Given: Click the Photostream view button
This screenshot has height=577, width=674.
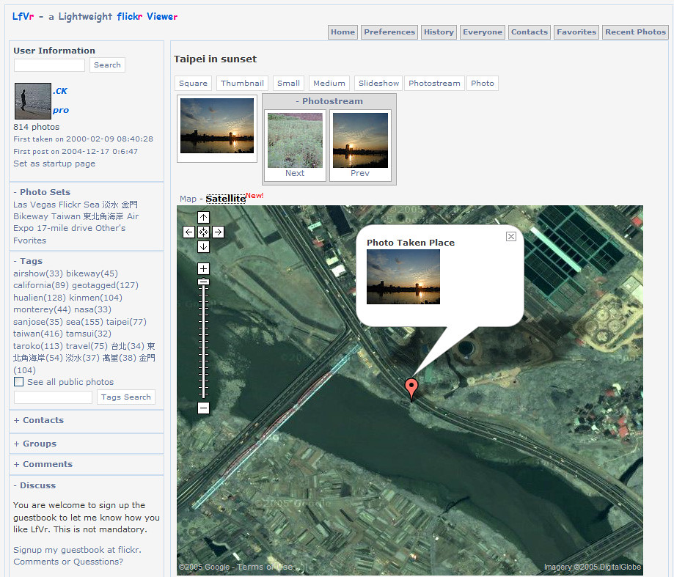Looking at the screenshot, I should pos(435,83).
